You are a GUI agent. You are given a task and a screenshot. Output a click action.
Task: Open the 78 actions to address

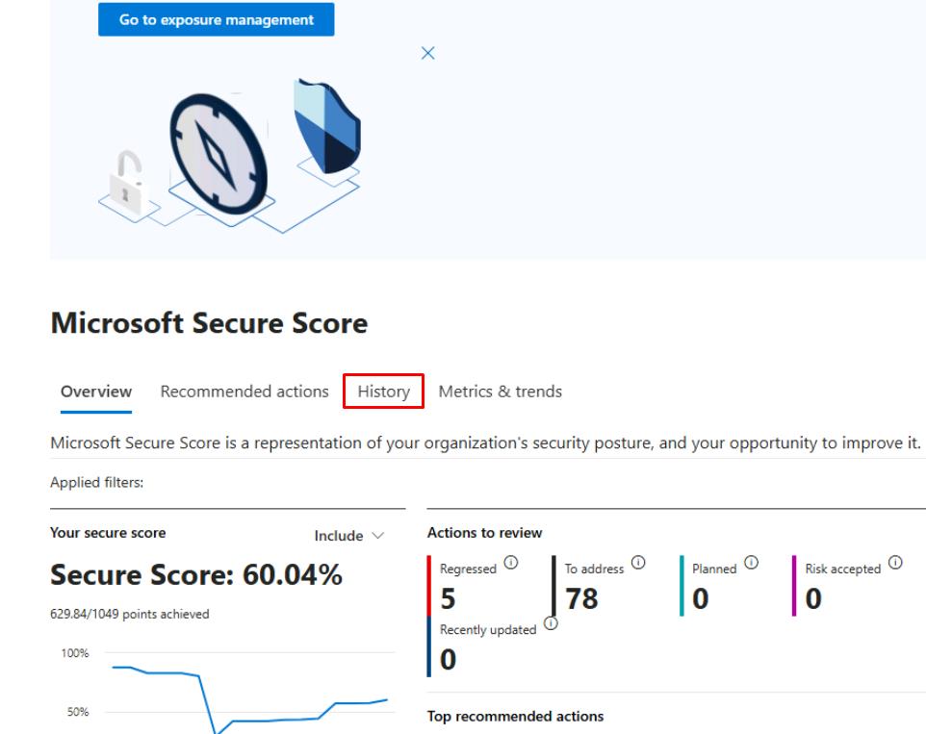point(580,599)
